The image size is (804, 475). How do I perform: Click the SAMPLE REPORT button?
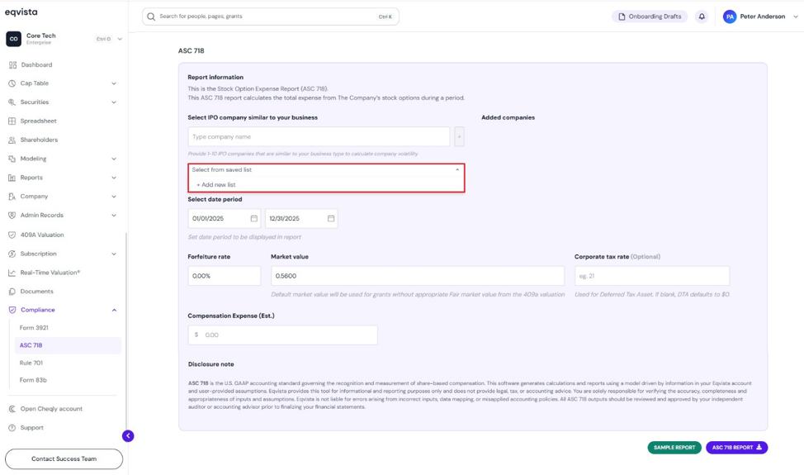[674, 447]
